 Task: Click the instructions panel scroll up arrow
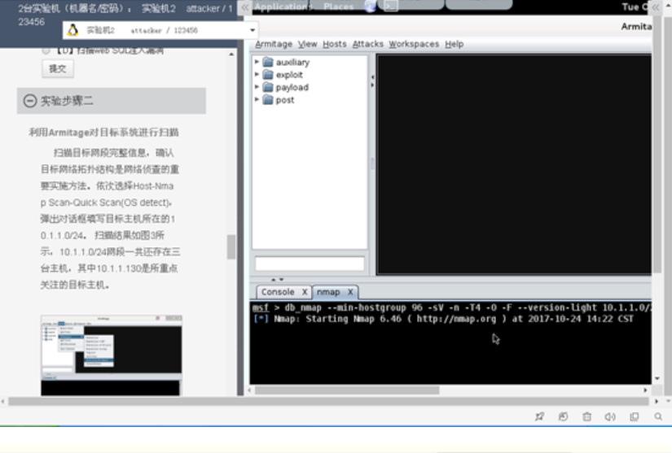231,54
